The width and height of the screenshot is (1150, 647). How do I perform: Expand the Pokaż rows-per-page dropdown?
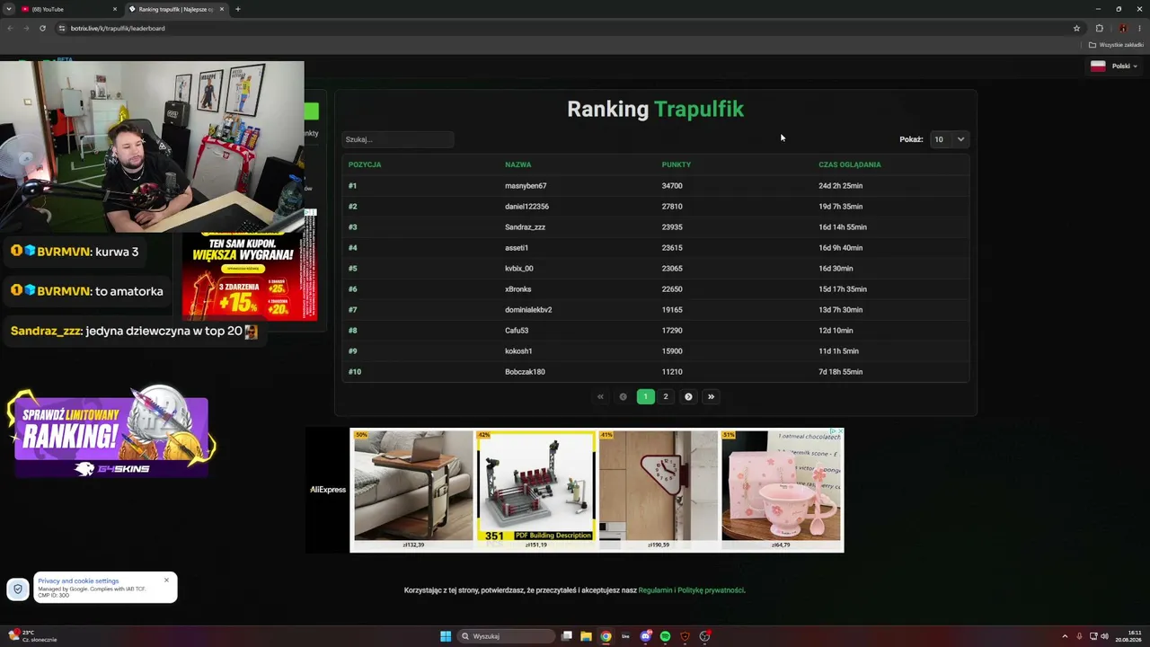[x=950, y=139]
